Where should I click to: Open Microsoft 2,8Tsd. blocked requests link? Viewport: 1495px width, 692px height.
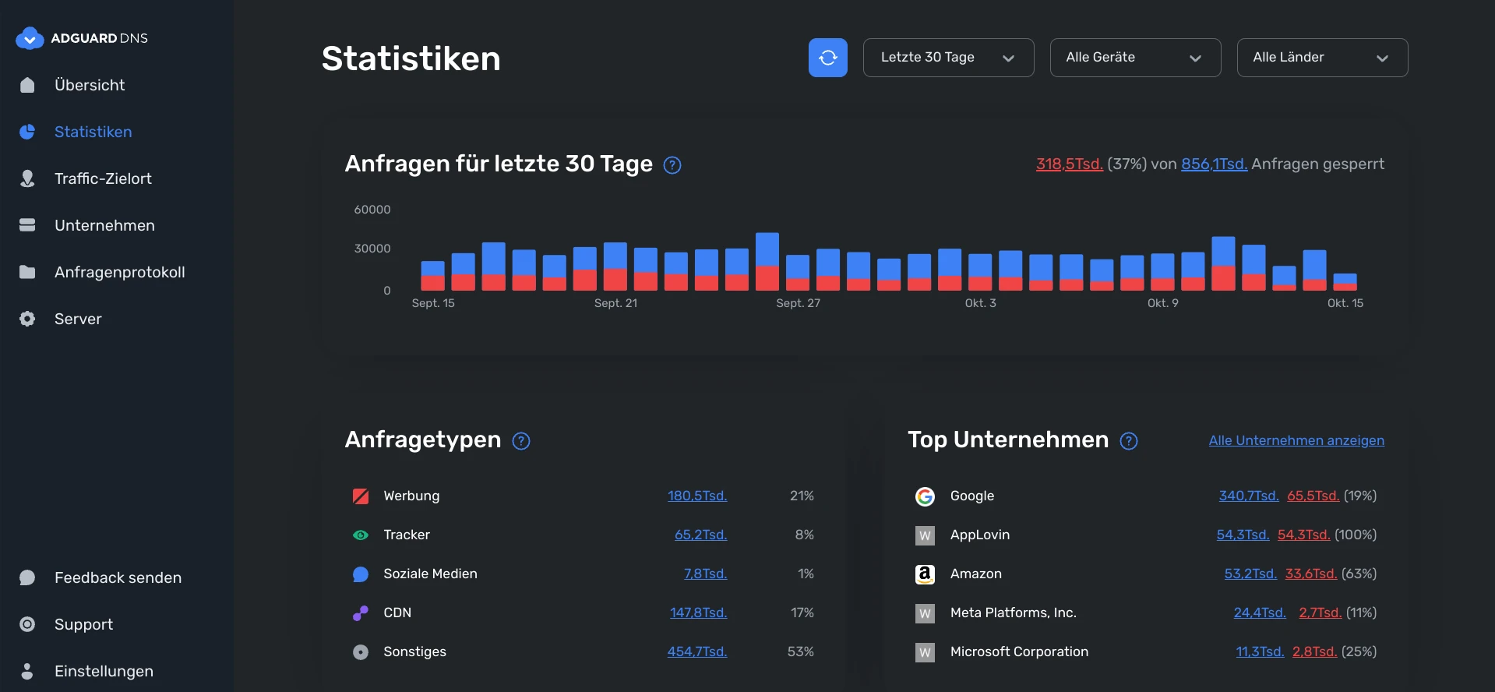tap(1314, 651)
